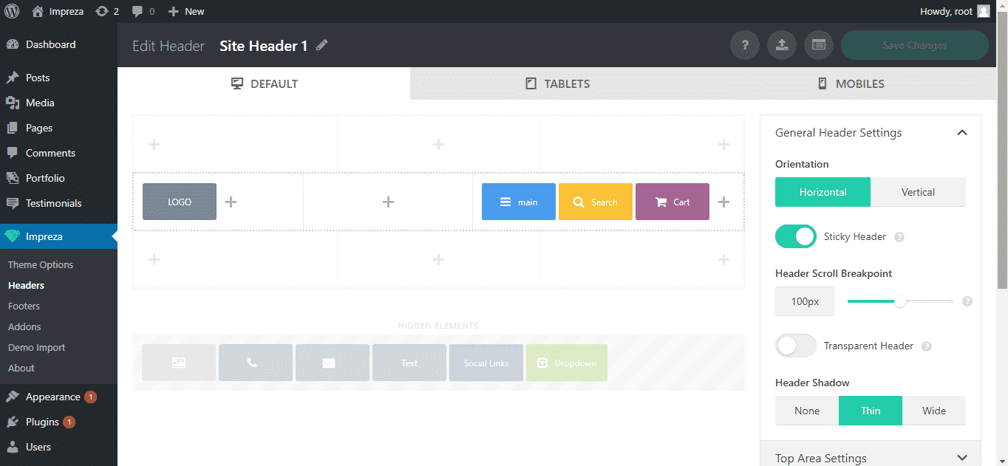Add element to middle-center header cell

point(388,202)
